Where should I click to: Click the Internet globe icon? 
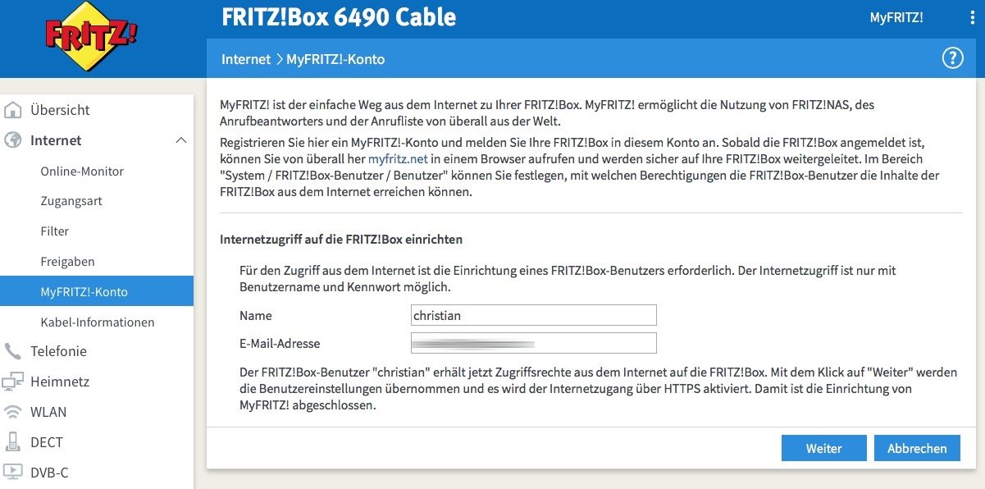(12, 140)
